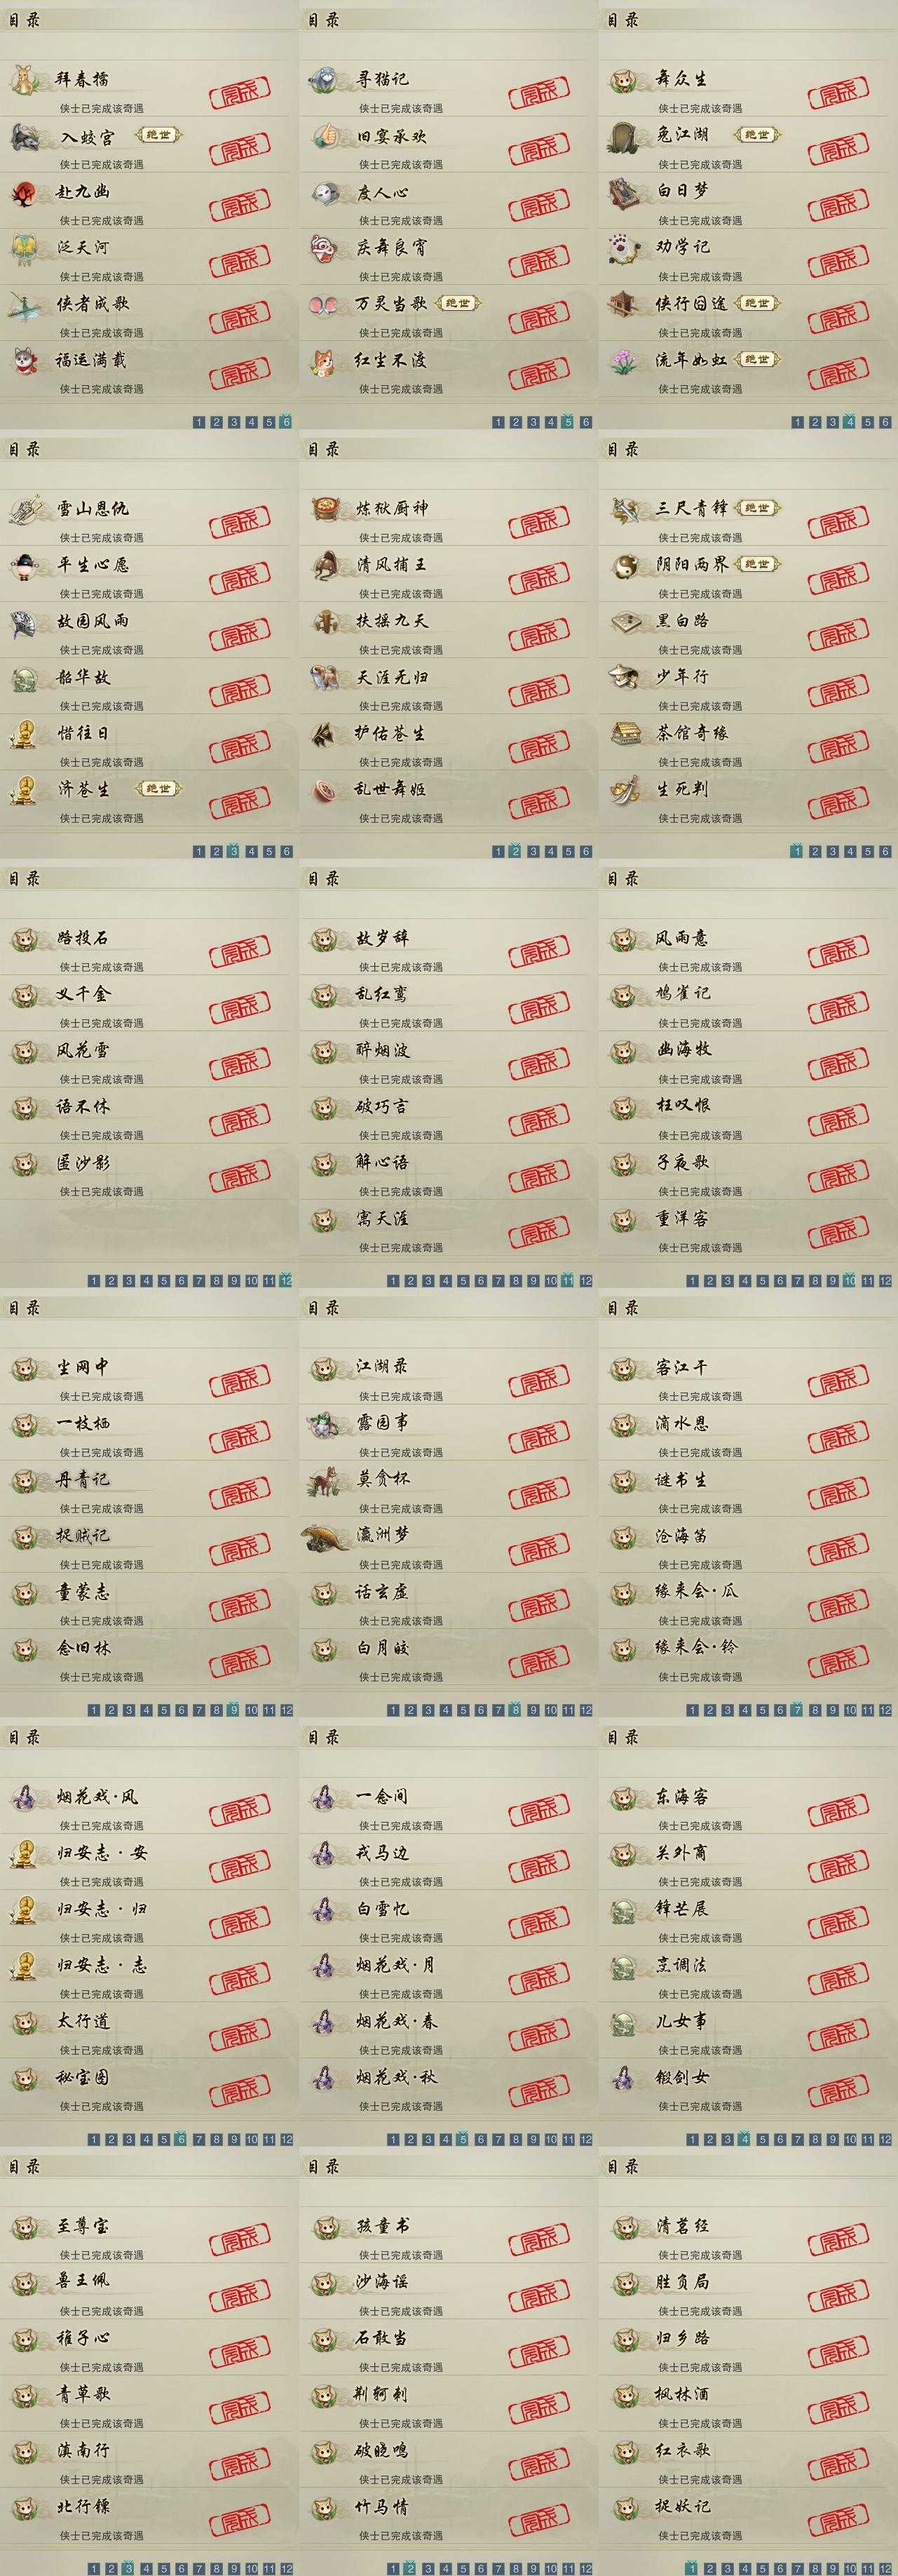Click the hot pot icon beside 炼狱厨神
The width and height of the screenshot is (898, 2576).
(x=325, y=509)
